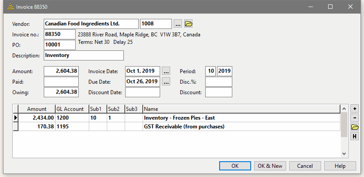The image size is (364, 177).
Task: Edit the vendor number 1008 field
Action: pos(156,24)
